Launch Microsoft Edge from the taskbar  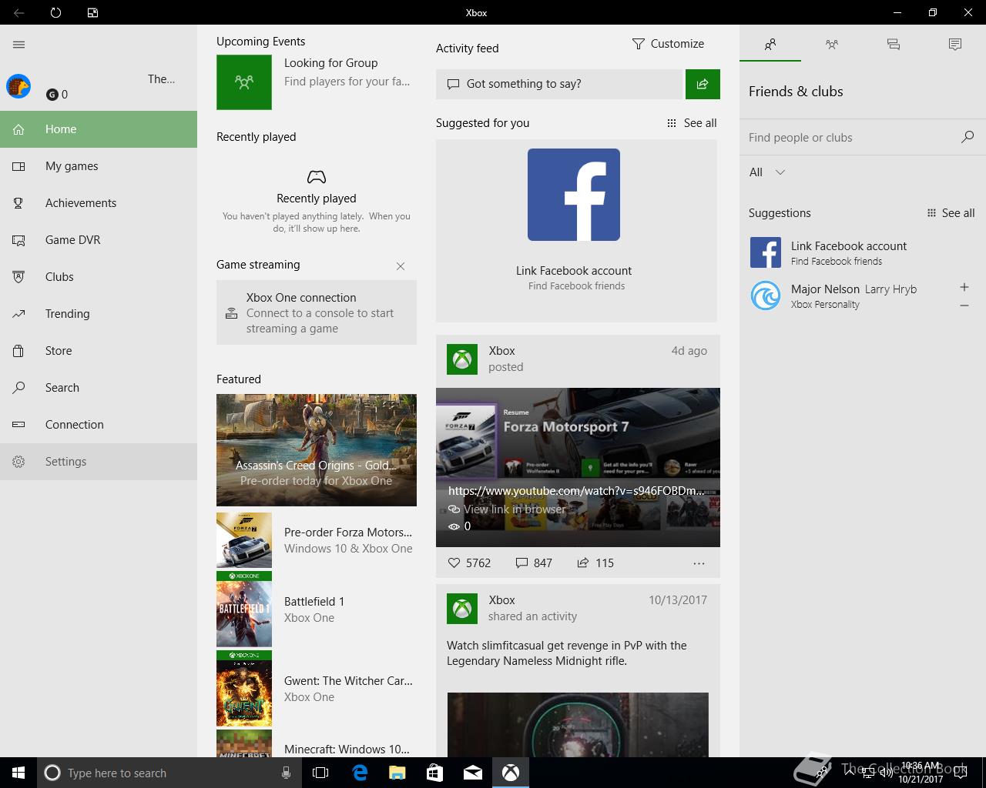(x=360, y=773)
